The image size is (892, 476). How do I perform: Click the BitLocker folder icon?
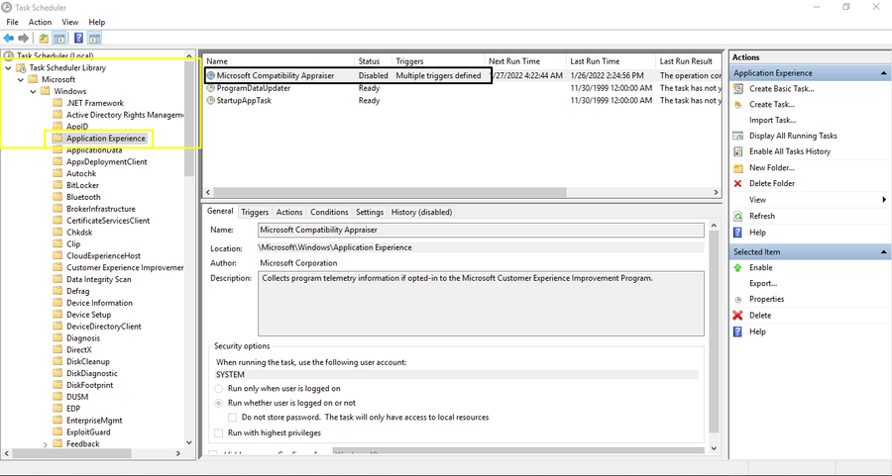point(56,185)
